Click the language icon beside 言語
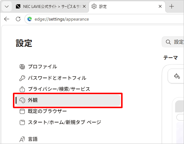Image resolution: width=184 pixels, height=144 pixels. 22,139
